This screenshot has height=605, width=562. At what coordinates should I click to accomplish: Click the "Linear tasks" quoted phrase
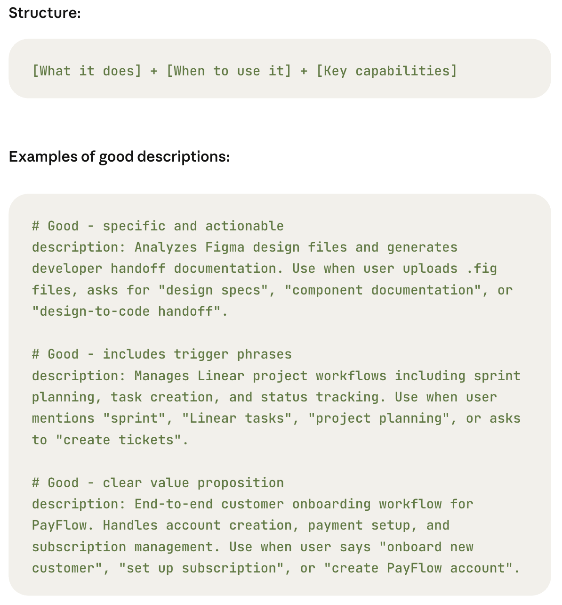237,418
